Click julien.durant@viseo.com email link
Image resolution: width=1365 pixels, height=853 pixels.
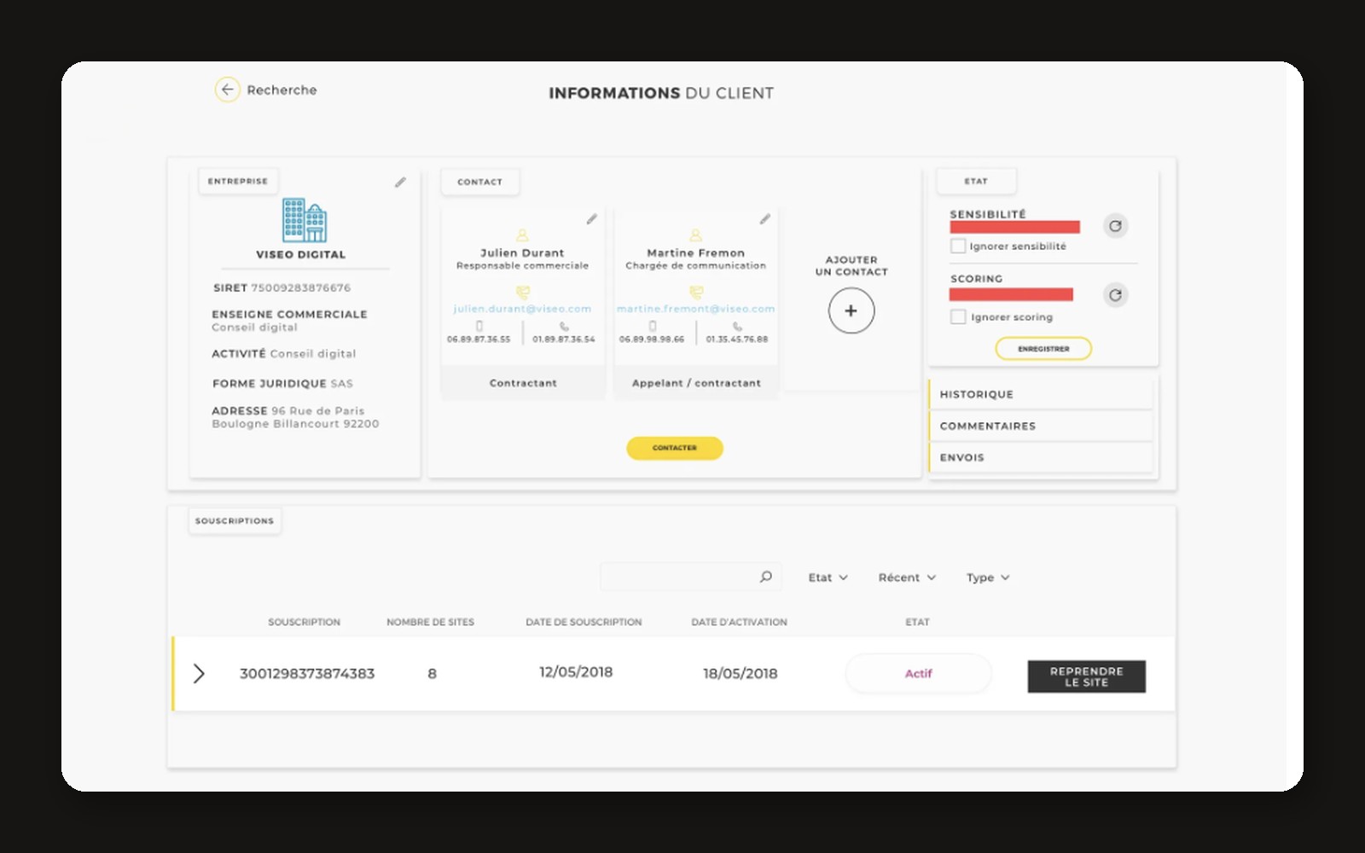(x=522, y=309)
